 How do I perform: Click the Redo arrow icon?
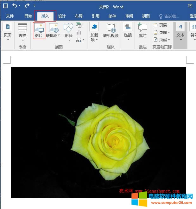[x=27, y=6]
